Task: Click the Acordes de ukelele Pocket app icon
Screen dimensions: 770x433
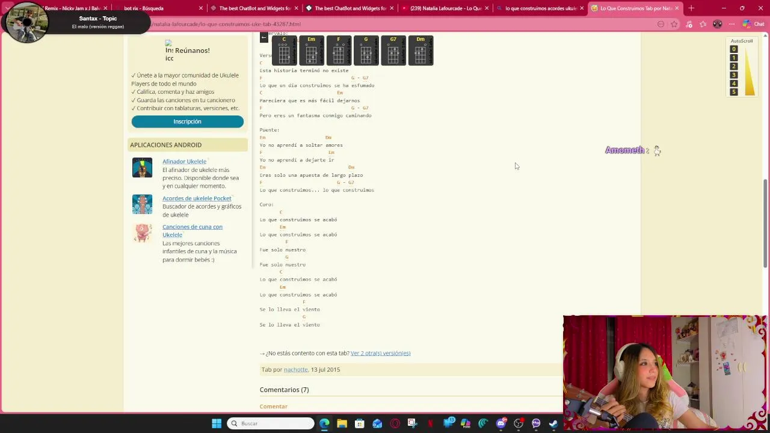Action: [143, 204]
